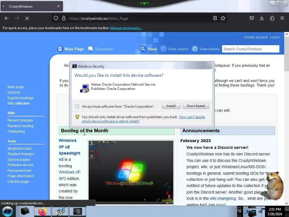Click the Read magnifier icon

click(x=143, y=49)
